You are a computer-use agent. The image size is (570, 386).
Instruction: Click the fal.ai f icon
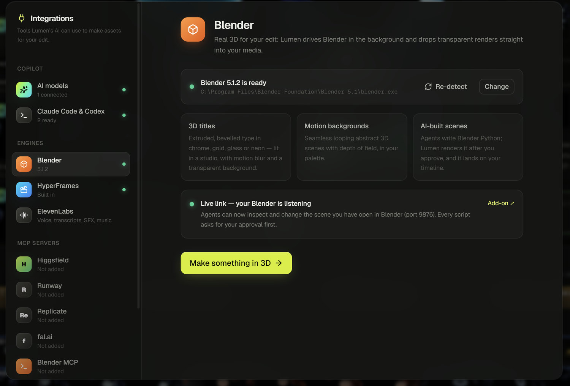click(x=24, y=340)
